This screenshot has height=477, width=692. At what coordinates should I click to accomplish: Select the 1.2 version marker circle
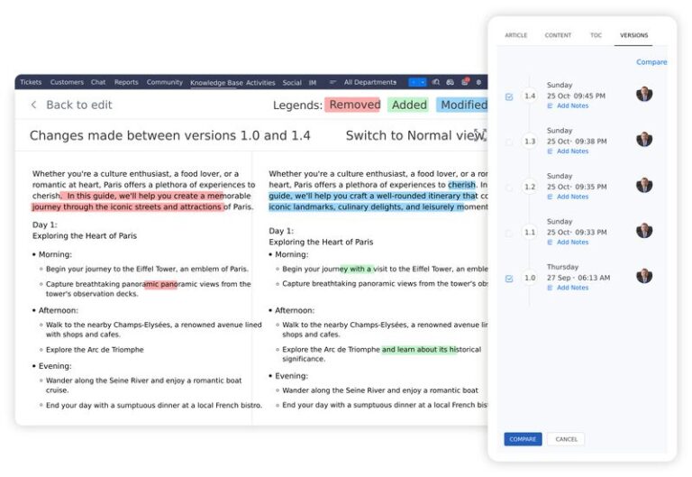(530, 187)
